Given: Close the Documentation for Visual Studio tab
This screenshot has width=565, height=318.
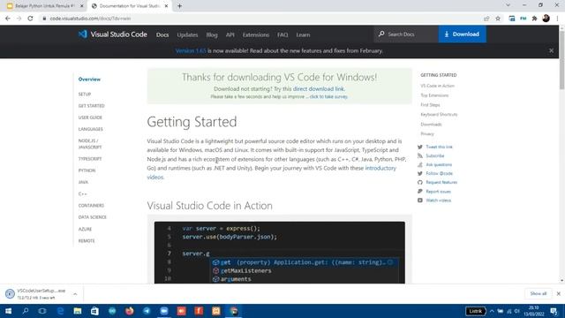Looking at the screenshot, I should point(166,6).
